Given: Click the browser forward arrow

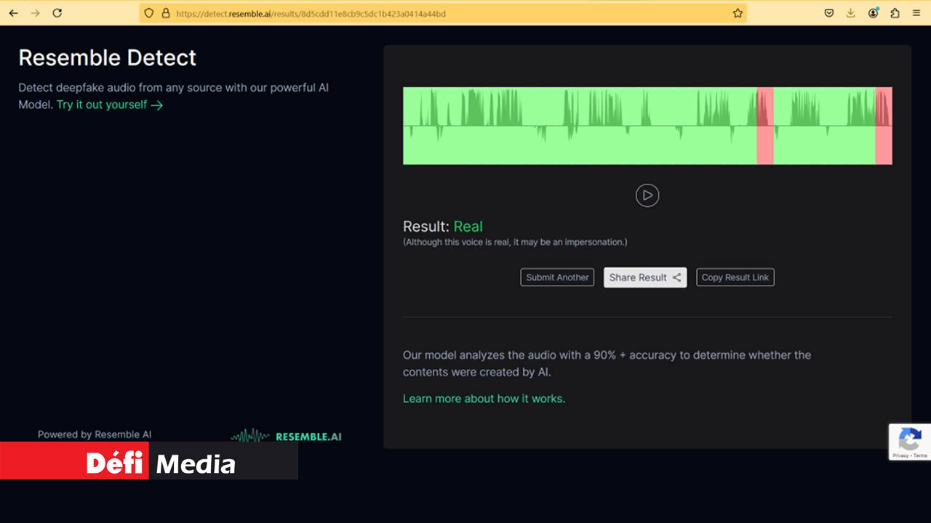Looking at the screenshot, I should (35, 13).
